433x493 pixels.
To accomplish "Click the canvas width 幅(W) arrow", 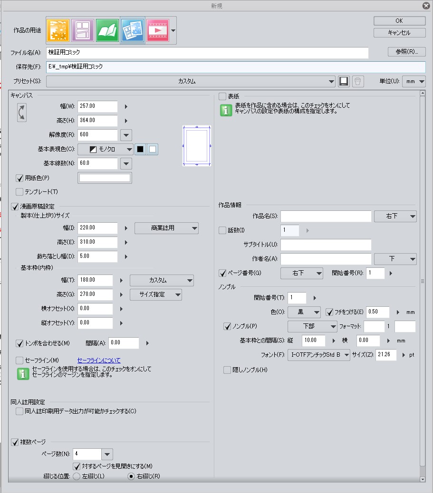I will pyautogui.click(x=126, y=106).
